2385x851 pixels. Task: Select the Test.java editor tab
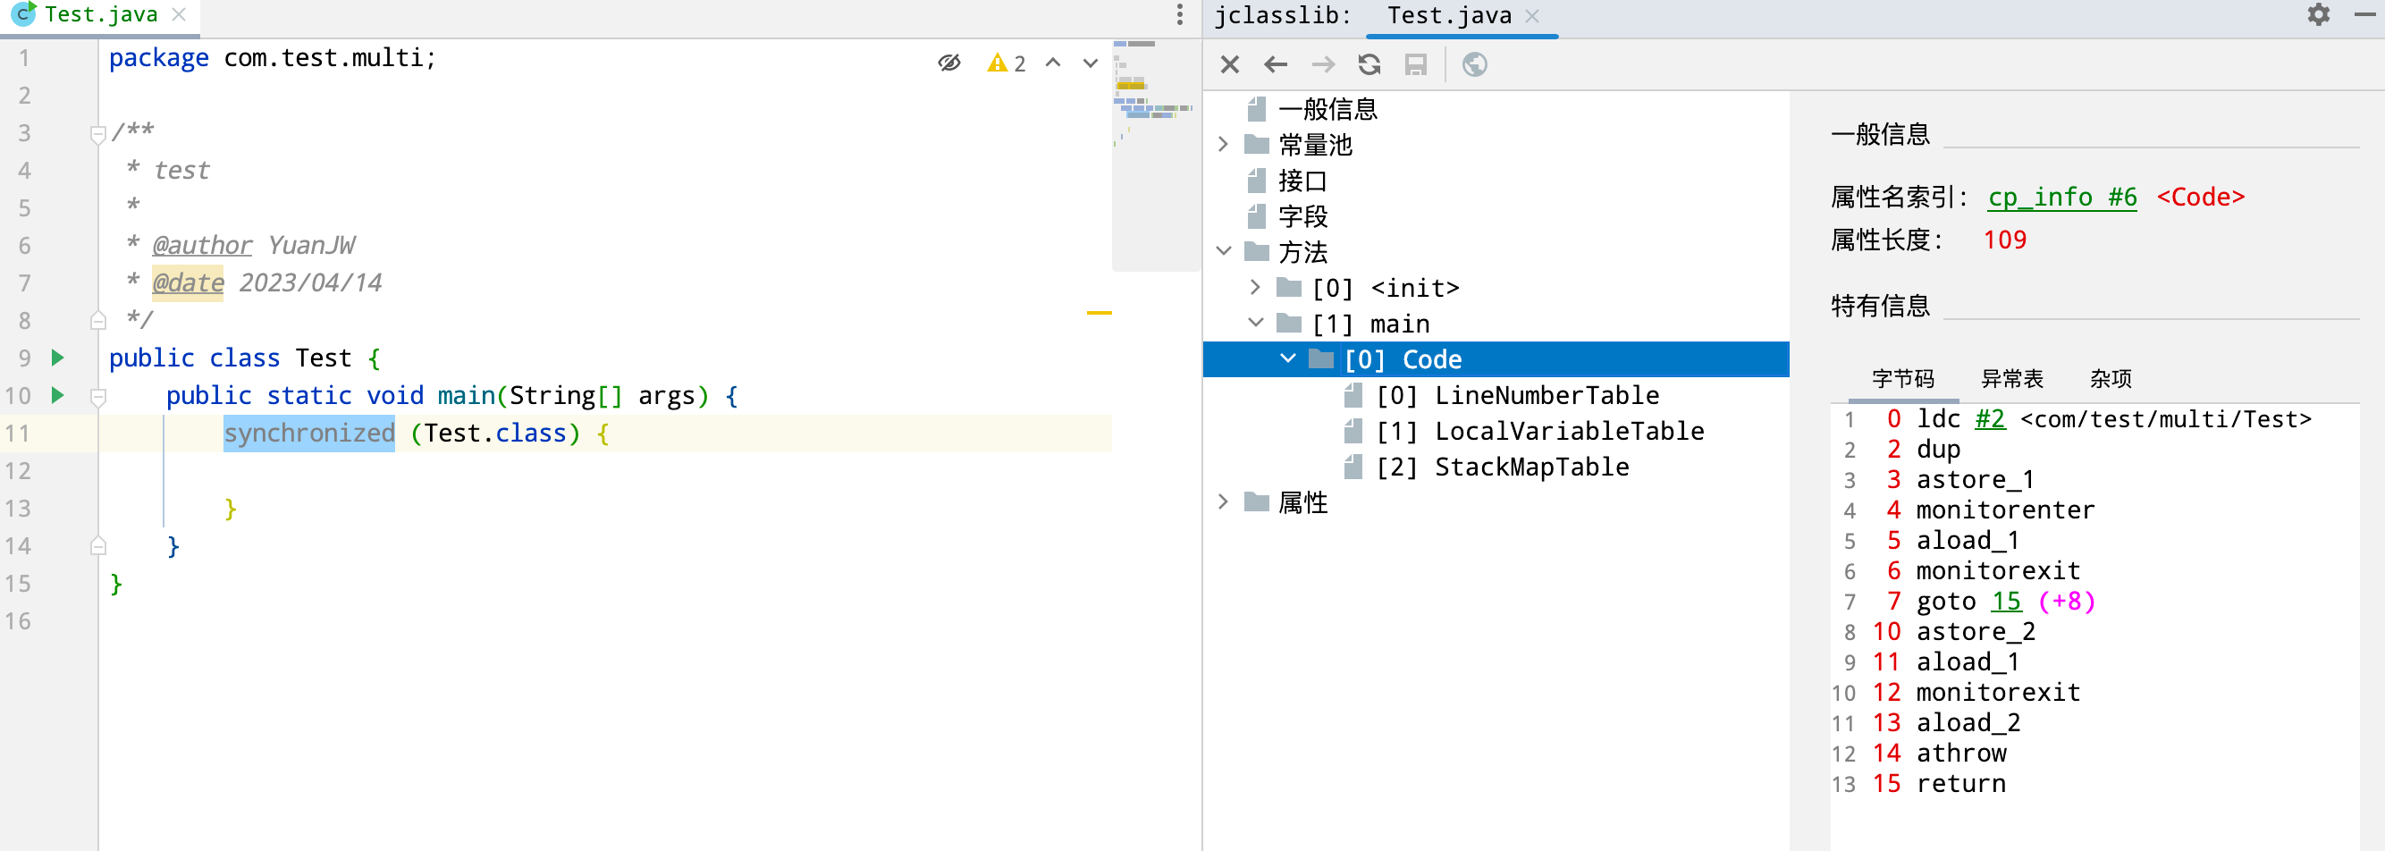(101, 15)
